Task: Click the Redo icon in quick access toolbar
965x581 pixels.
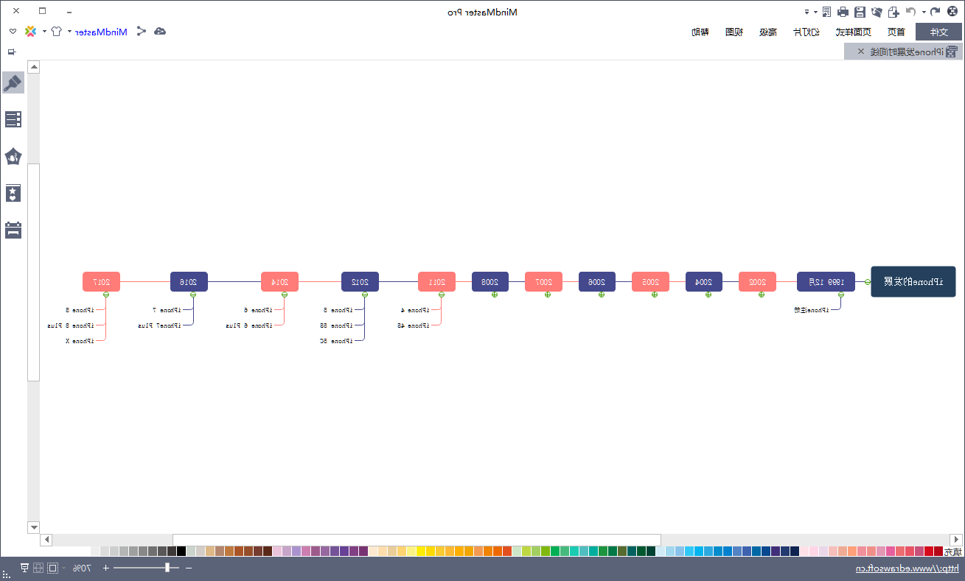Action: [935, 12]
